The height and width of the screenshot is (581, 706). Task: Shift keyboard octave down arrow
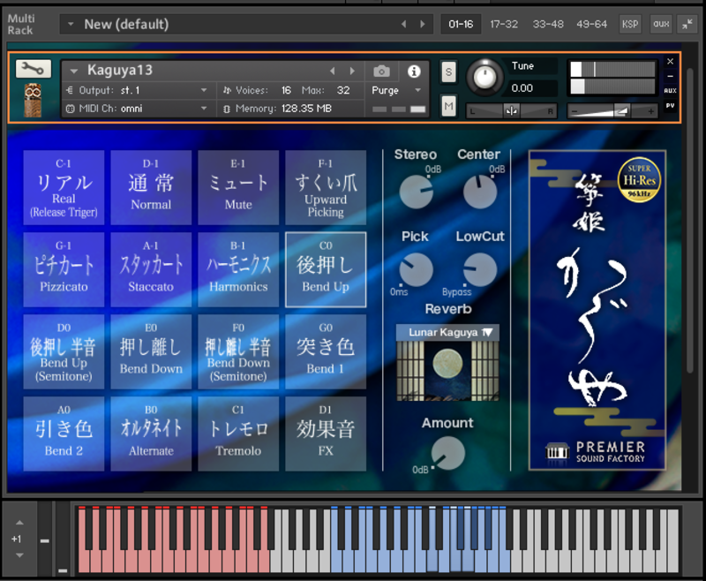point(19,555)
